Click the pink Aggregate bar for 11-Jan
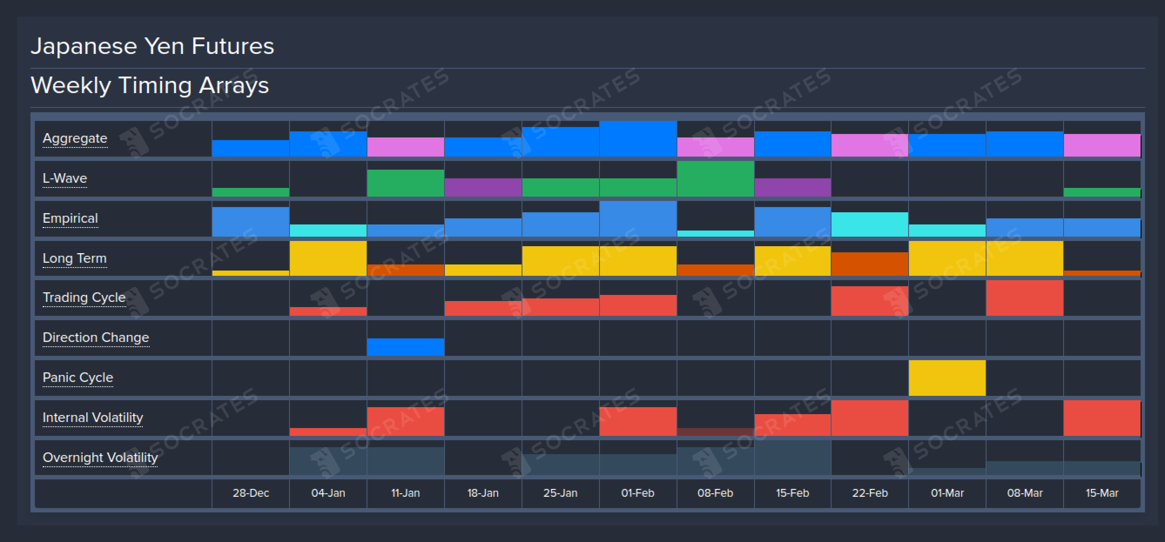Viewport: 1165px width, 542px height. pyautogui.click(x=405, y=147)
